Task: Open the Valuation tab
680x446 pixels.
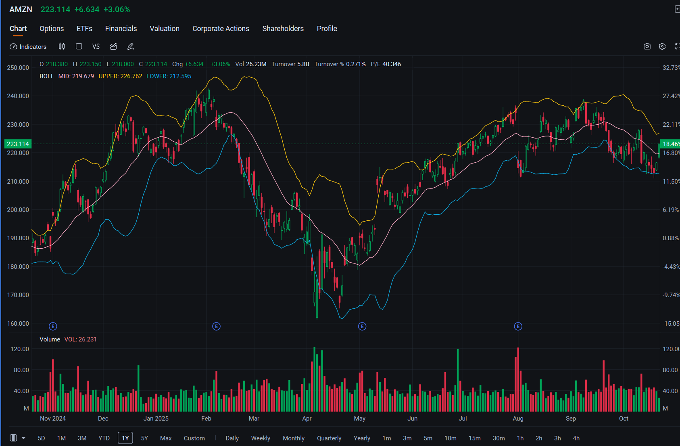Action: click(x=165, y=29)
